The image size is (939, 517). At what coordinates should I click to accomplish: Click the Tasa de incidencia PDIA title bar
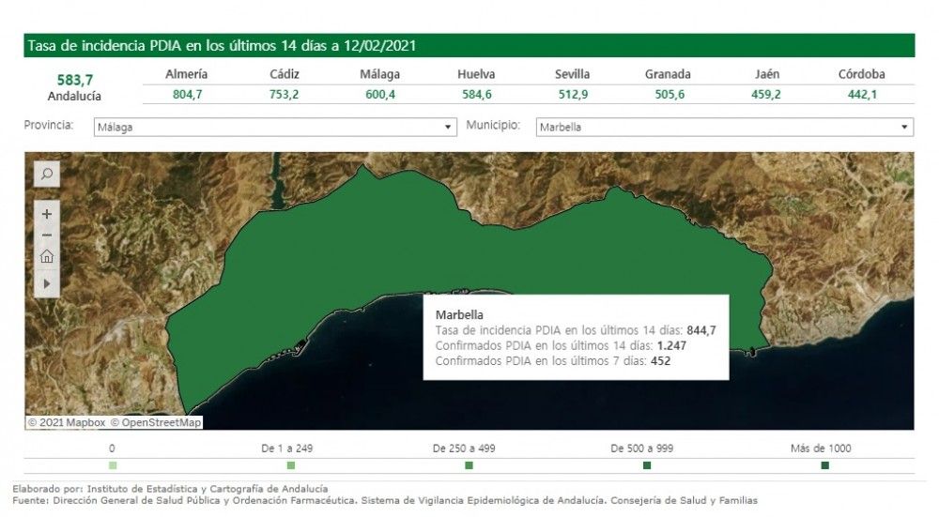pyautogui.click(x=469, y=45)
